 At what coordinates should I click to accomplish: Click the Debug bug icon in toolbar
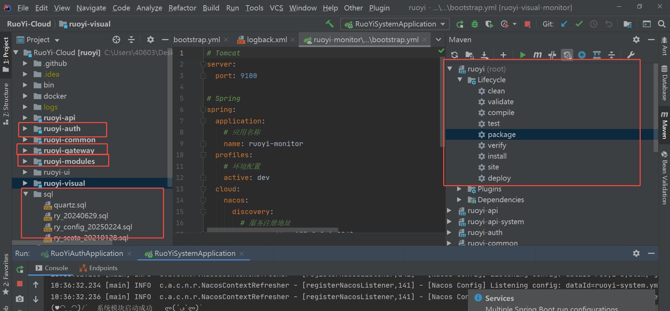coord(475,24)
